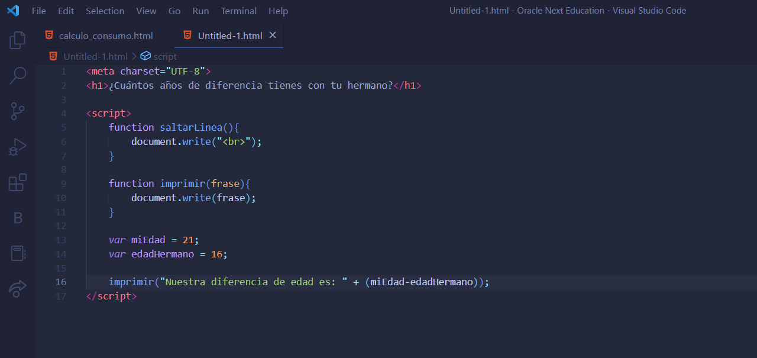Open the Edit menu
757x358 pixels.
tap(66, 11)
